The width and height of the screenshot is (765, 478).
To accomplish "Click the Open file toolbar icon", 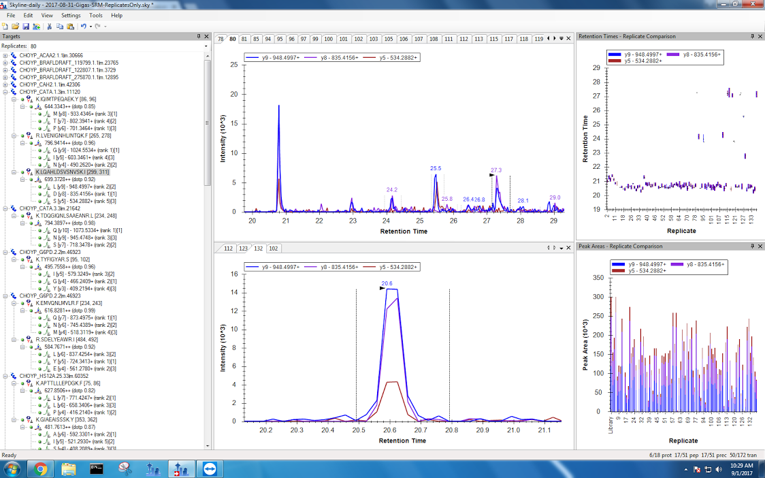I will click(x=15, y=27).
